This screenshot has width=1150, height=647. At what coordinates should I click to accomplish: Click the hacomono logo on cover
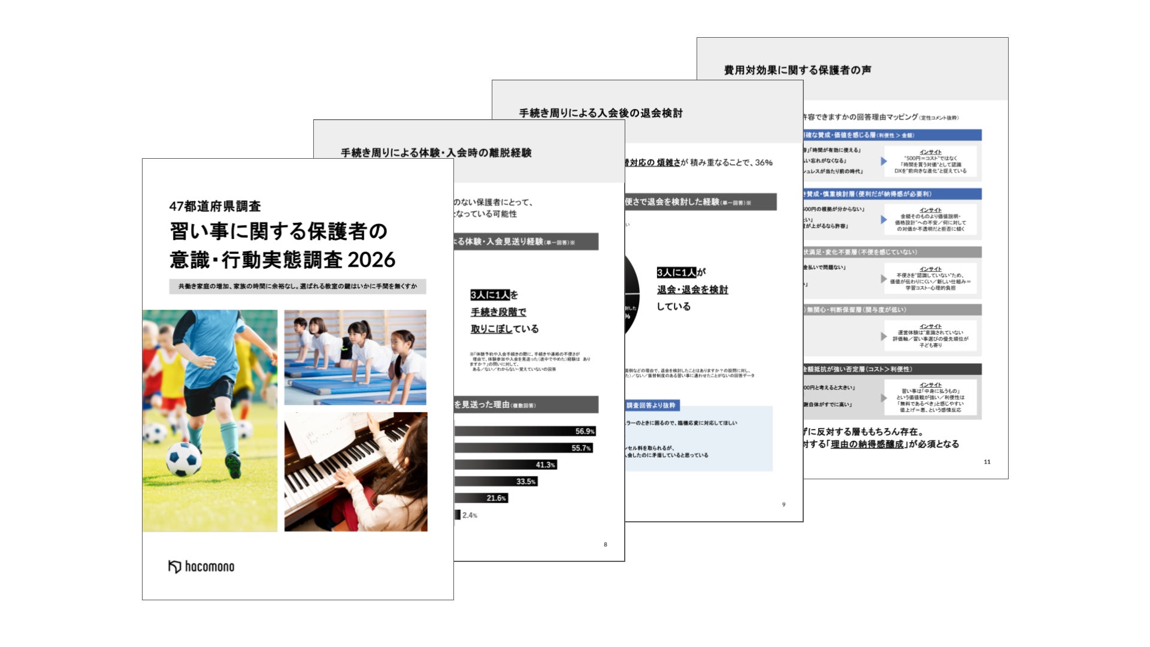[x=201, y=567]
